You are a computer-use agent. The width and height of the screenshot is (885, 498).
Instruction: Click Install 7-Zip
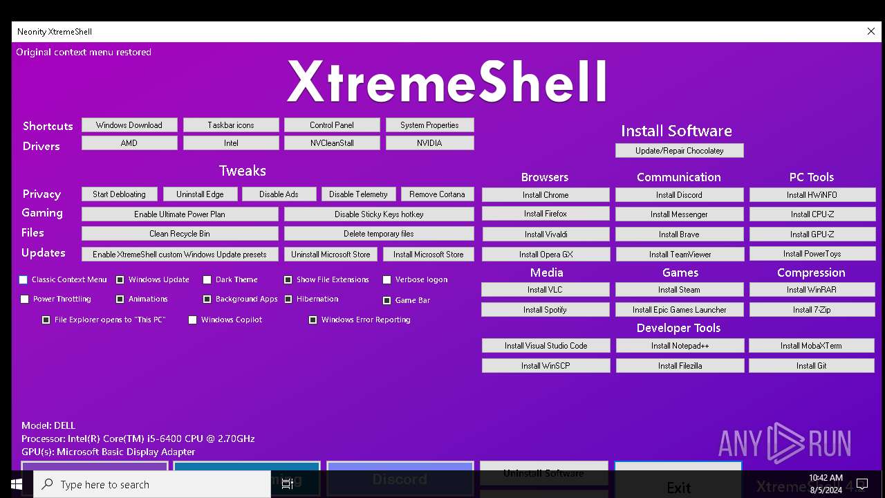tap(812, 310)
